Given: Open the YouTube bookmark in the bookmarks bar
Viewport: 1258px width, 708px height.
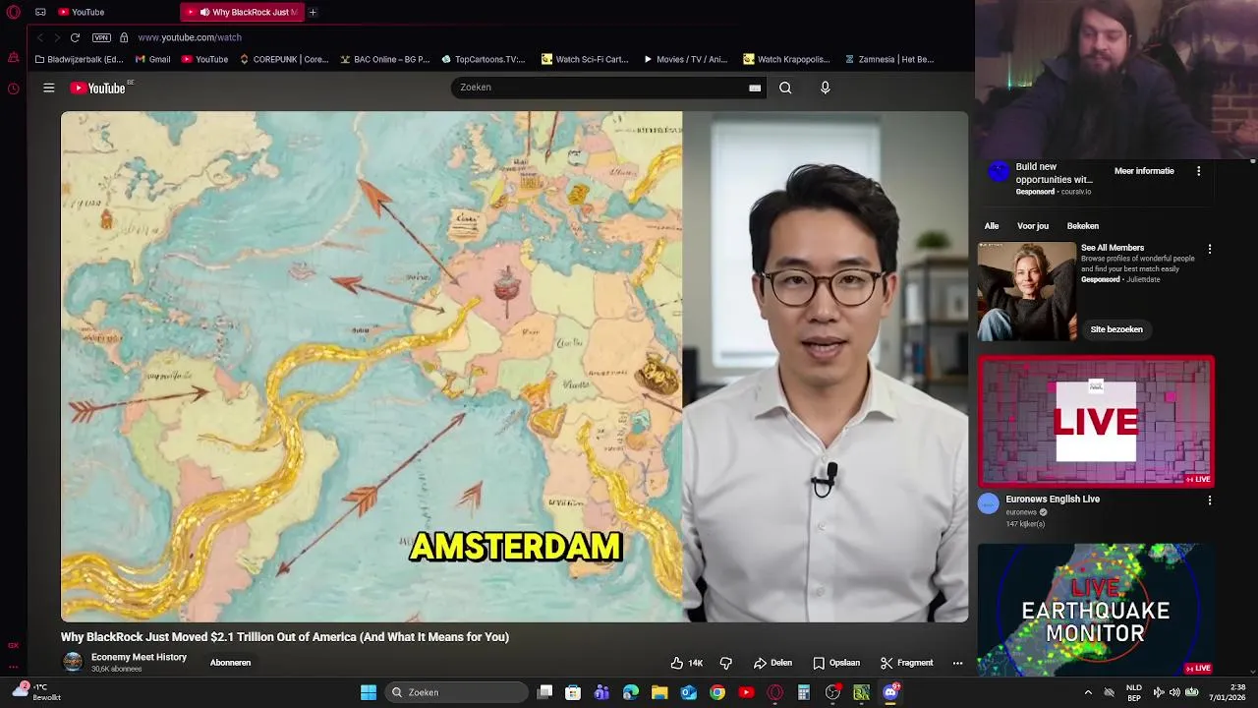Looking at the screenshot, I should [x=204, y=59].
